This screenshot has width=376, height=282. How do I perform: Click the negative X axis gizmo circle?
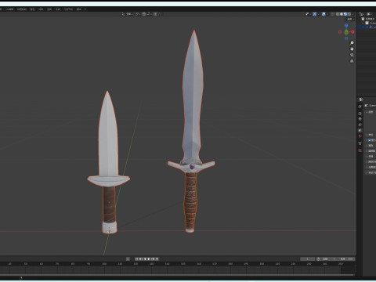coord(340,32)
